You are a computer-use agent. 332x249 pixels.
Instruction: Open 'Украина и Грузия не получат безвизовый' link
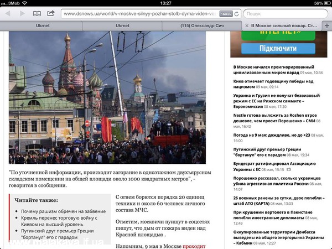point(276,101)
